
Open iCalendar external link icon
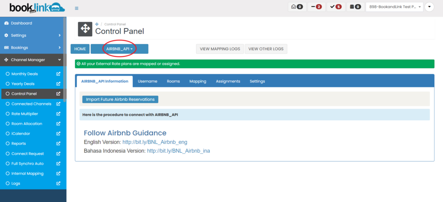(x=58, y=134)
